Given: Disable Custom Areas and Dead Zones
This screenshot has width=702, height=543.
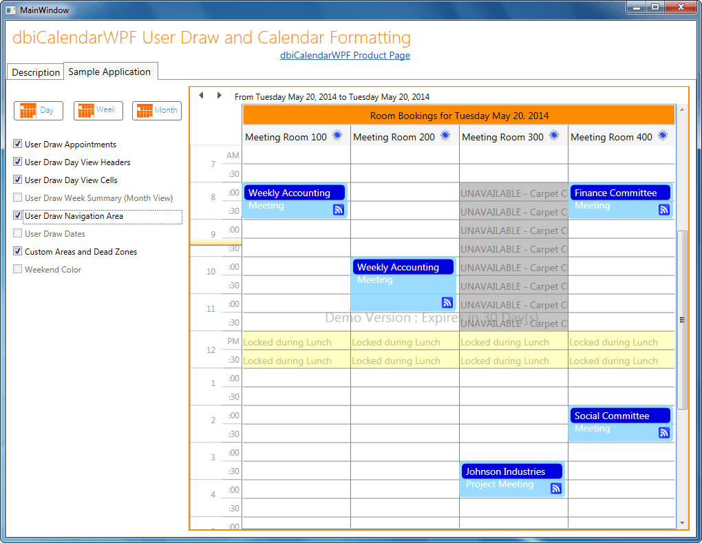Looking at the screenshot, I should 17,251.
